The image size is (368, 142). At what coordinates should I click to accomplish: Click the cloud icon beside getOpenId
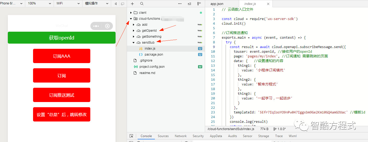point(138,31)
